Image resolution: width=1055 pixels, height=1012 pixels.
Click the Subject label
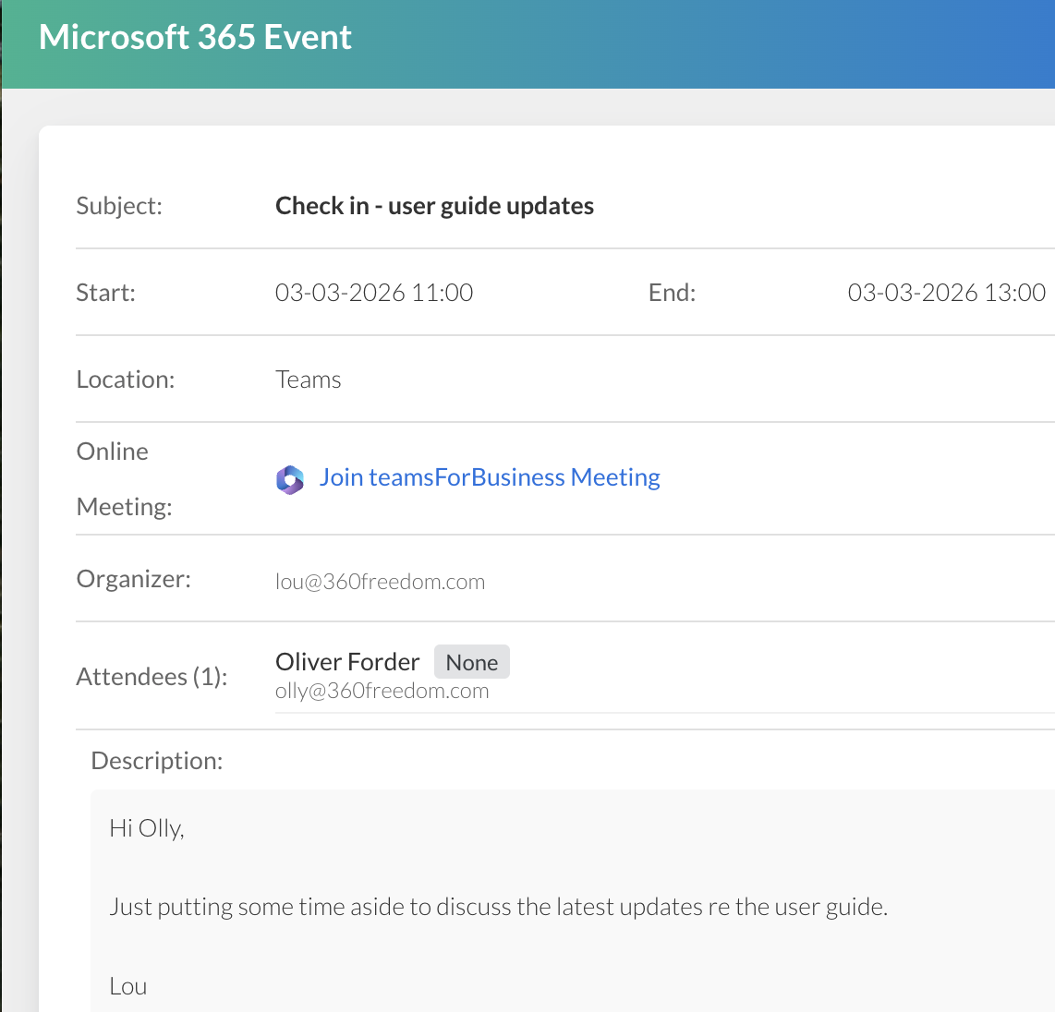[119, 206]
